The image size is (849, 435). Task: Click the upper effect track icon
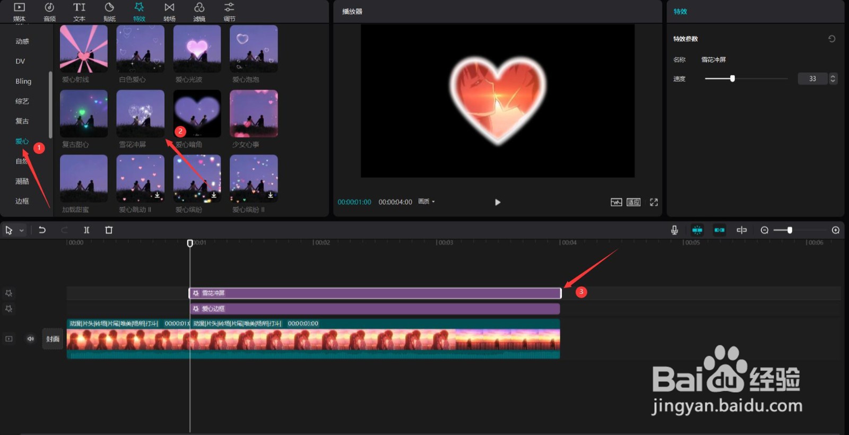pos(8,293)
